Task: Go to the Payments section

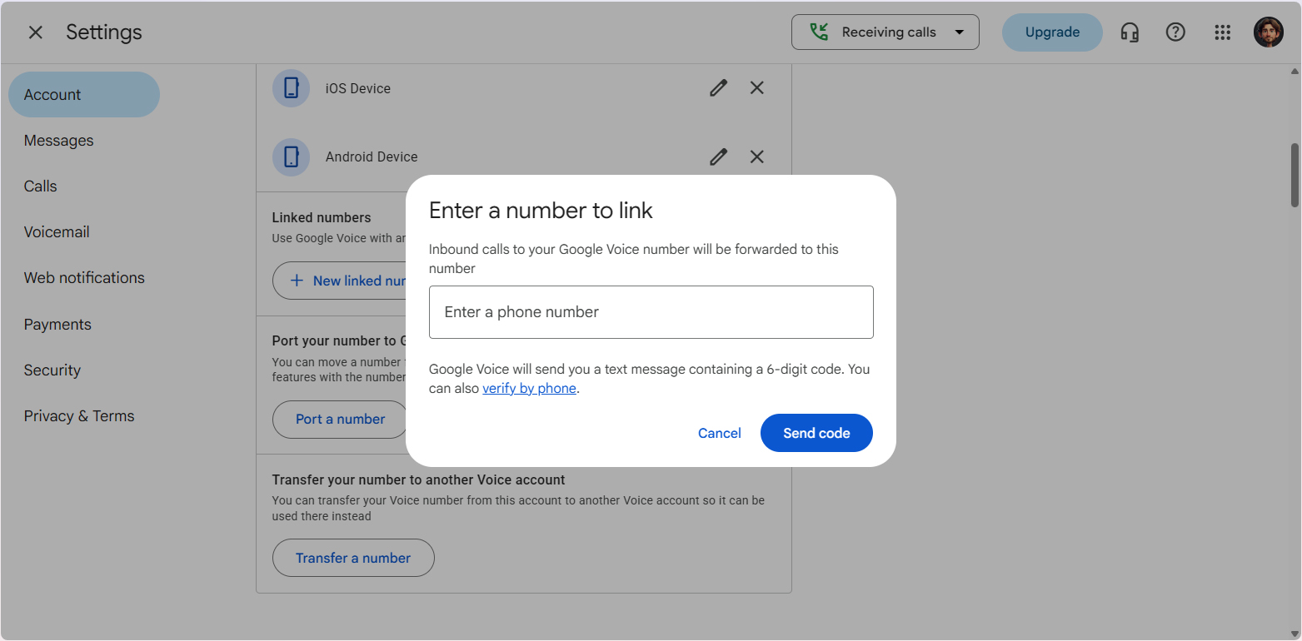Action: [57, 325]
